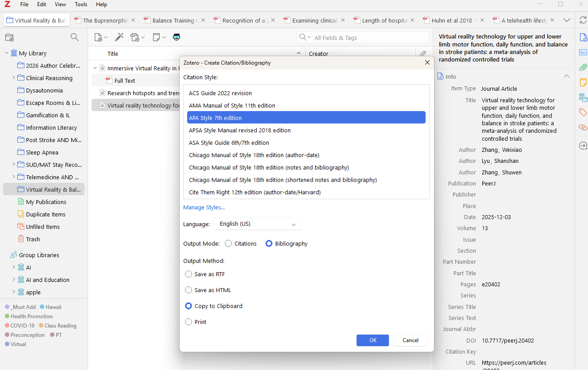Expand the AI group library
The width and height of the screenshot is (588, 370).
point(14,267)
